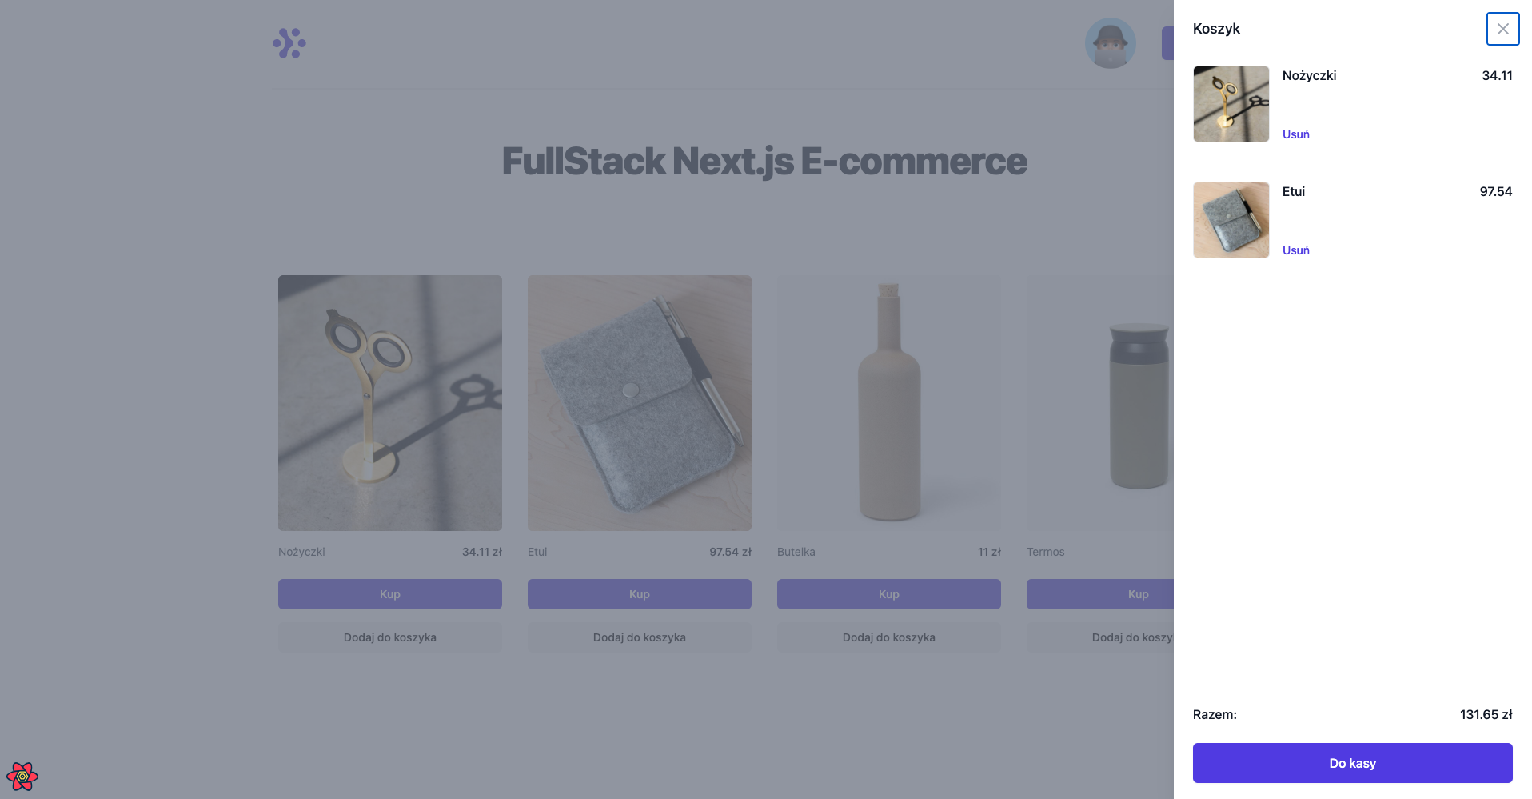Open the React Query devtools flower icon
The image size is (1532, 799).
[22, 776]
